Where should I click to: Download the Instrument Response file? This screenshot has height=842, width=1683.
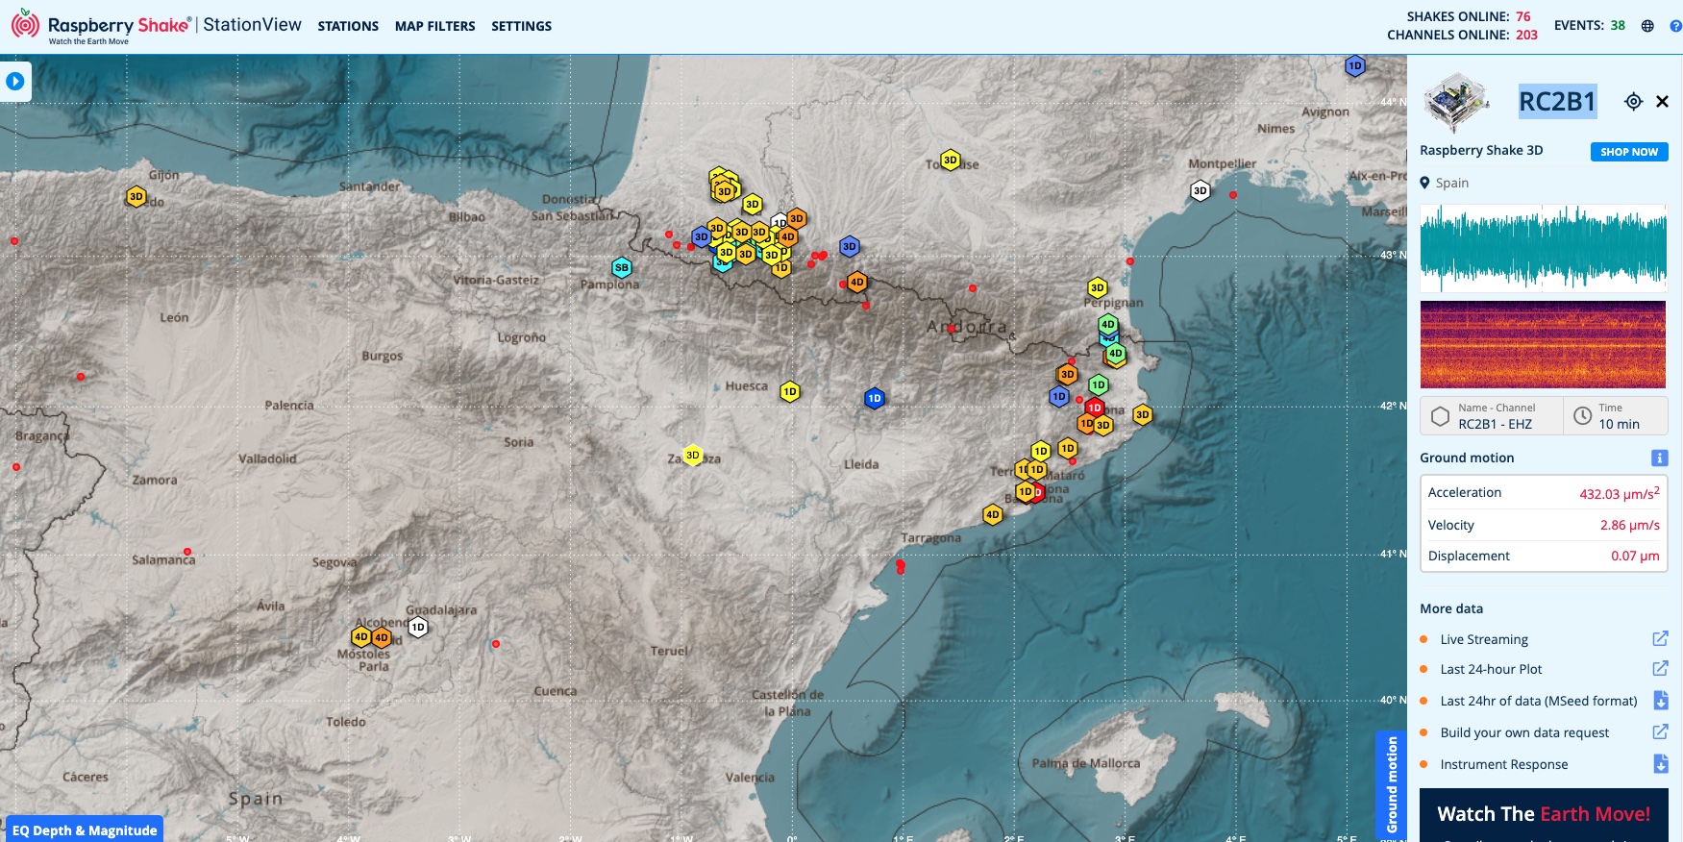click(1660, 764)
